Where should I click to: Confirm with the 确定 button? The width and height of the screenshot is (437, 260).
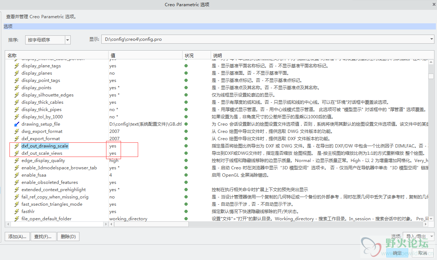point(397,253)
